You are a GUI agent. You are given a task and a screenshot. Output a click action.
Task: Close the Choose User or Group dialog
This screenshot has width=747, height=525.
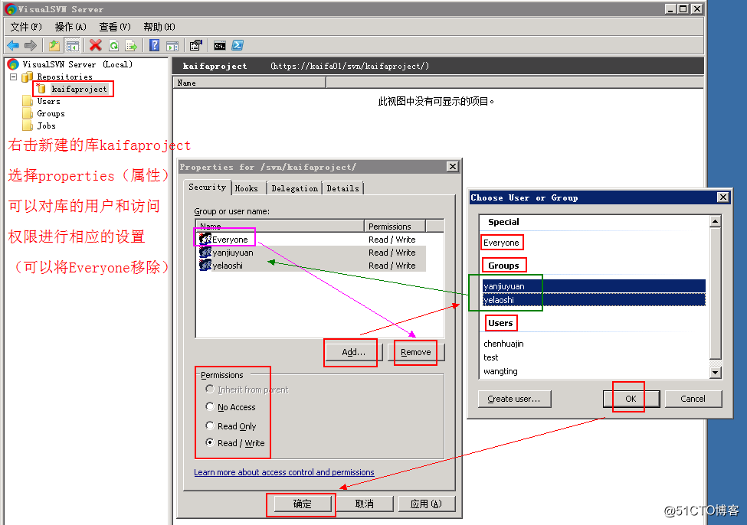(x=722, y=197)
